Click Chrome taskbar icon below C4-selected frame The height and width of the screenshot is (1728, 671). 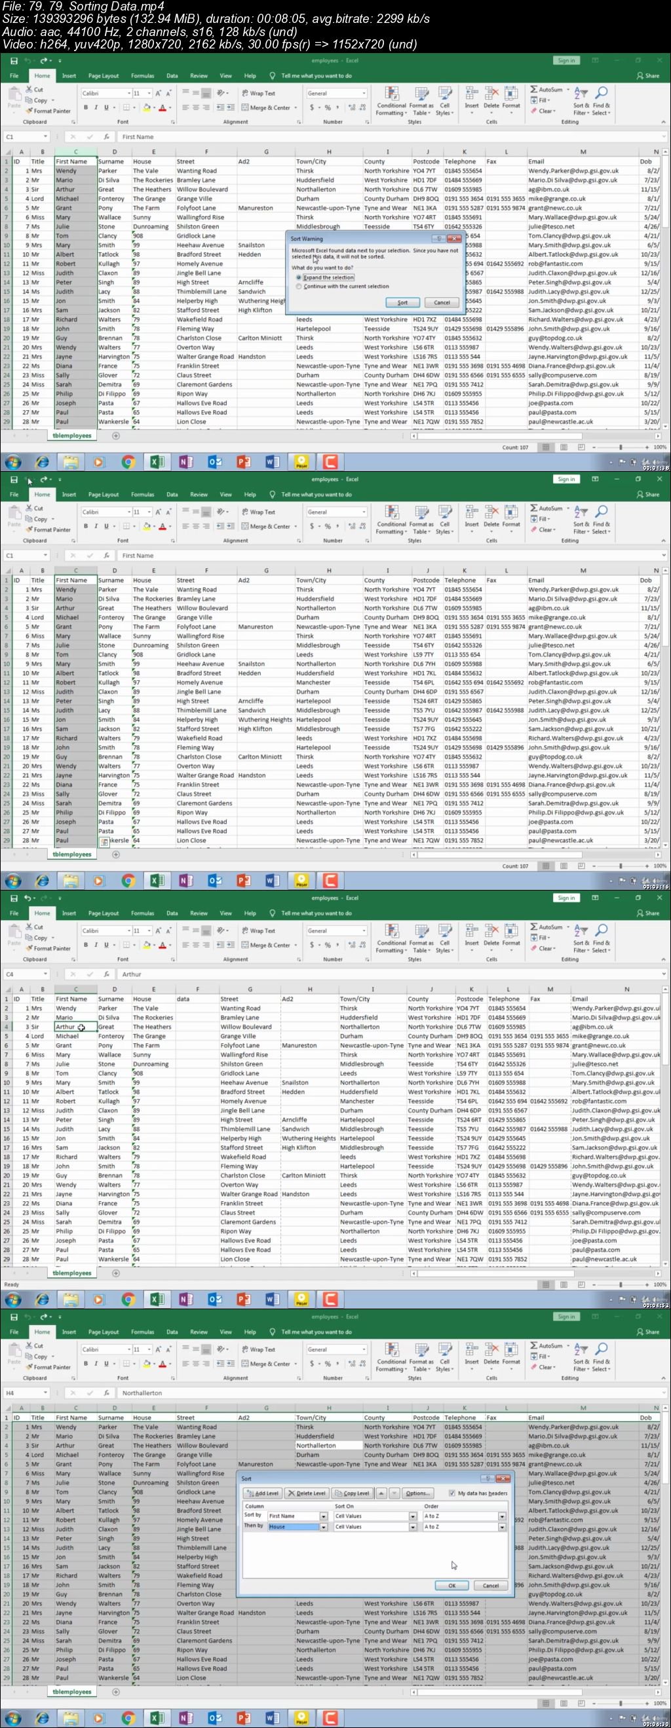(128, 1299)
